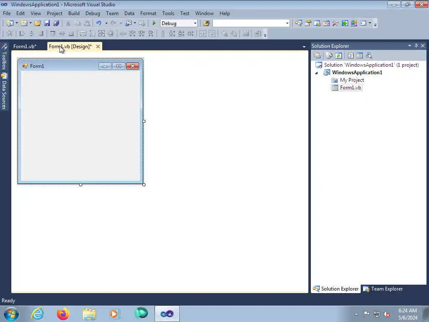The image size is (429, 322).
Task: Open the Windows Start button
Action: [x=11, y=314]
